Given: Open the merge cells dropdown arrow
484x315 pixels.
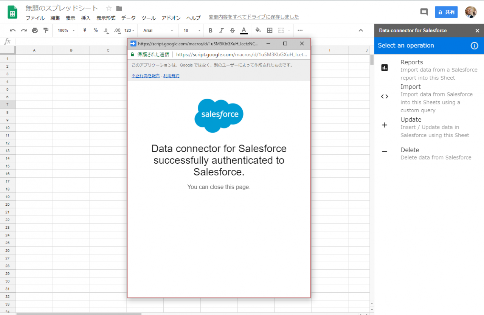Looking at the screenshot, I should [x=289, y=30].
